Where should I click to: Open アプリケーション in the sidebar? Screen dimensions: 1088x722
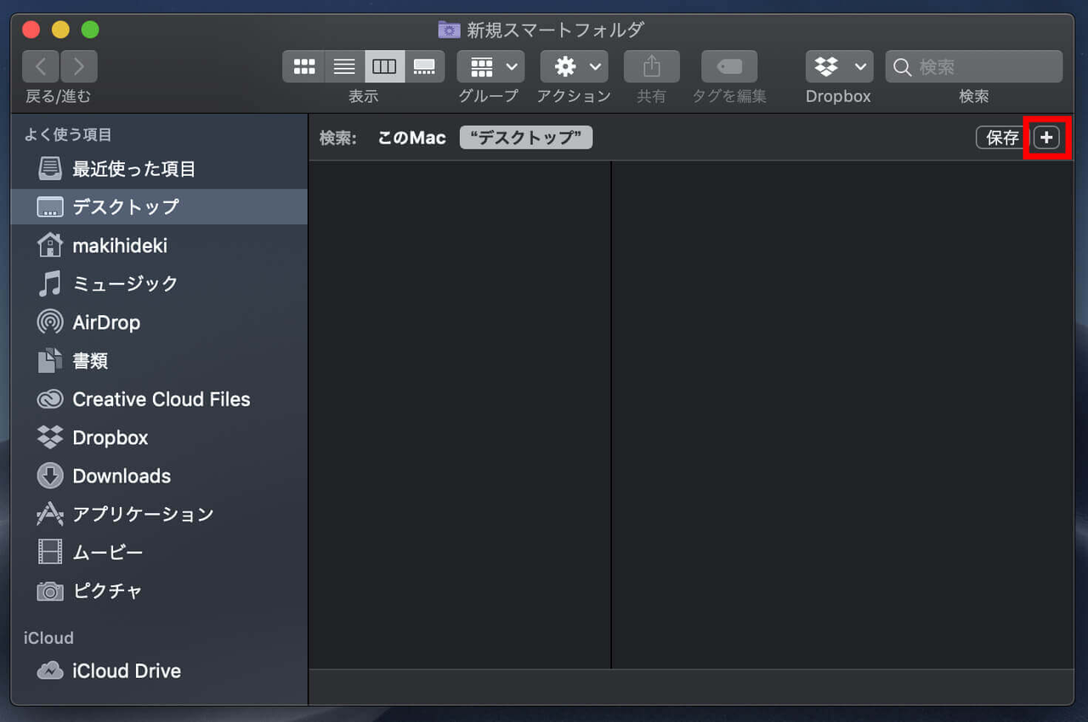tap(159, 514)
